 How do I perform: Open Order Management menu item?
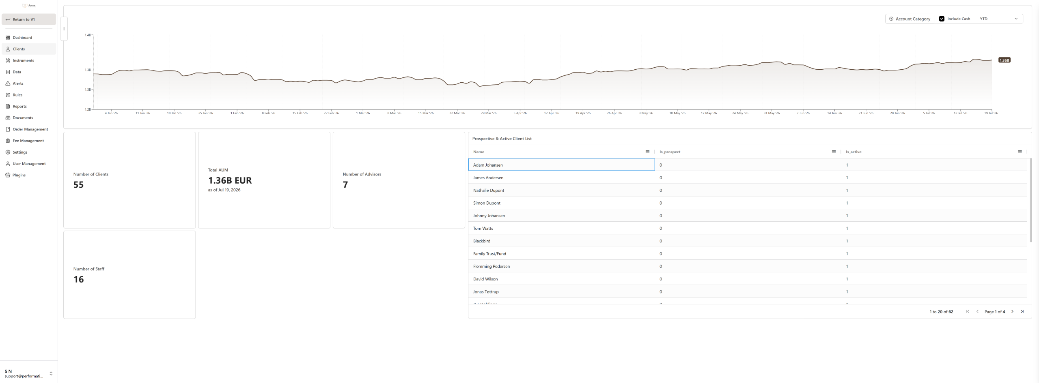tap(29, 129)
